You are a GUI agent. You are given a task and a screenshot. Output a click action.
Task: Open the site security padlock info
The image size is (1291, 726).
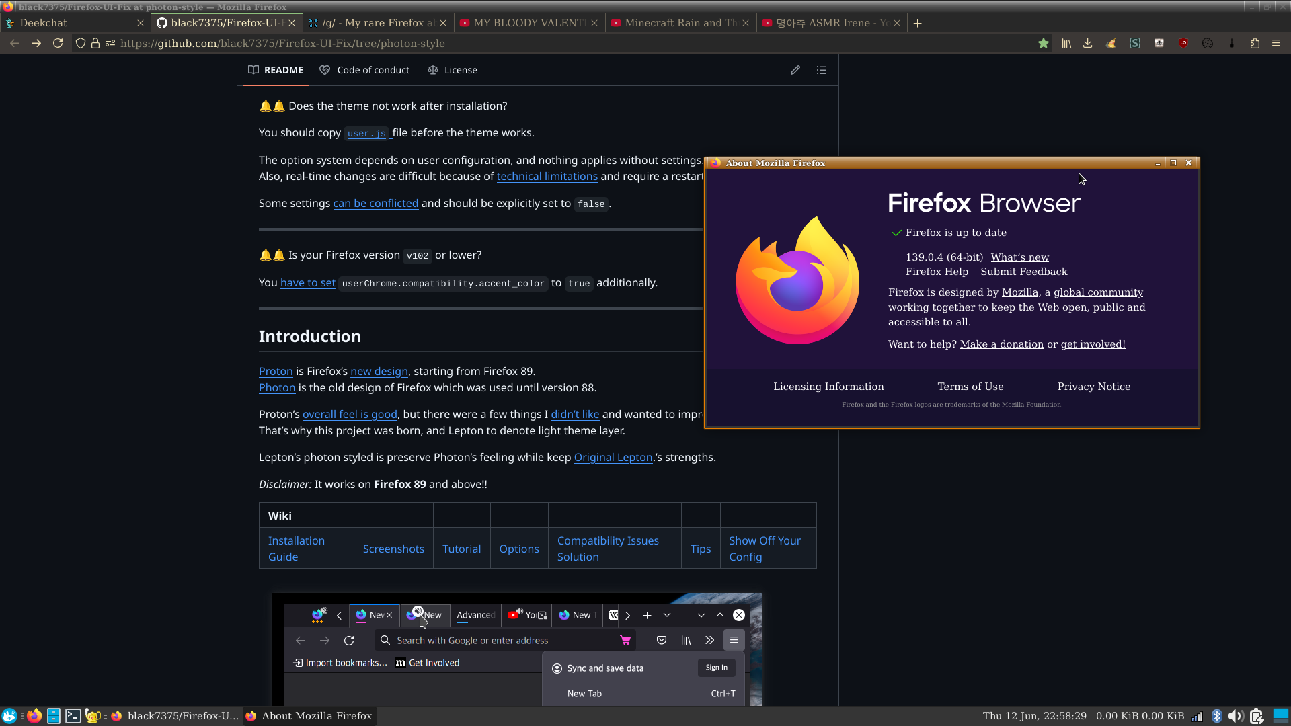pyautogui.click(x=95, y=43)
